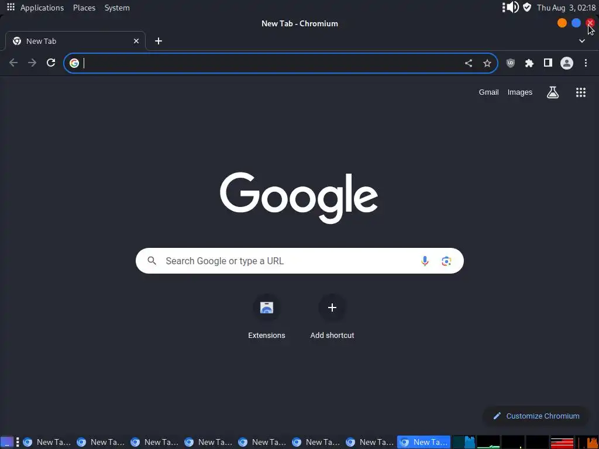599x449 pixels.
Task: Open the Extensions shortcut tile
Action: pos(267,317)
